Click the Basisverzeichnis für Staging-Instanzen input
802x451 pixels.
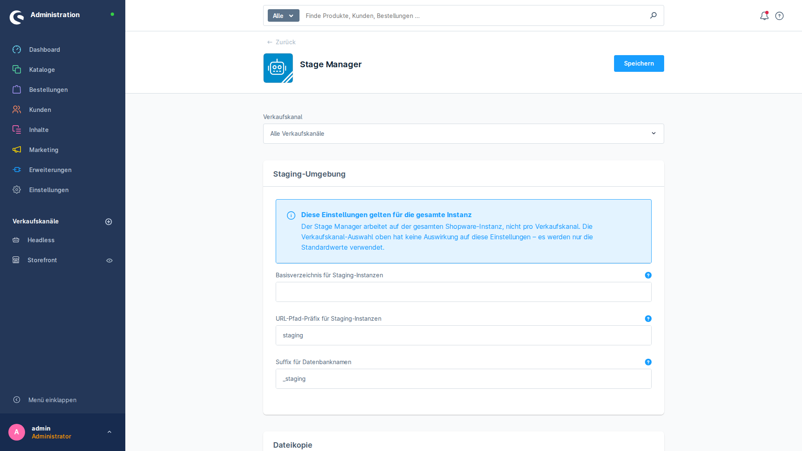(x=463, y=292)
